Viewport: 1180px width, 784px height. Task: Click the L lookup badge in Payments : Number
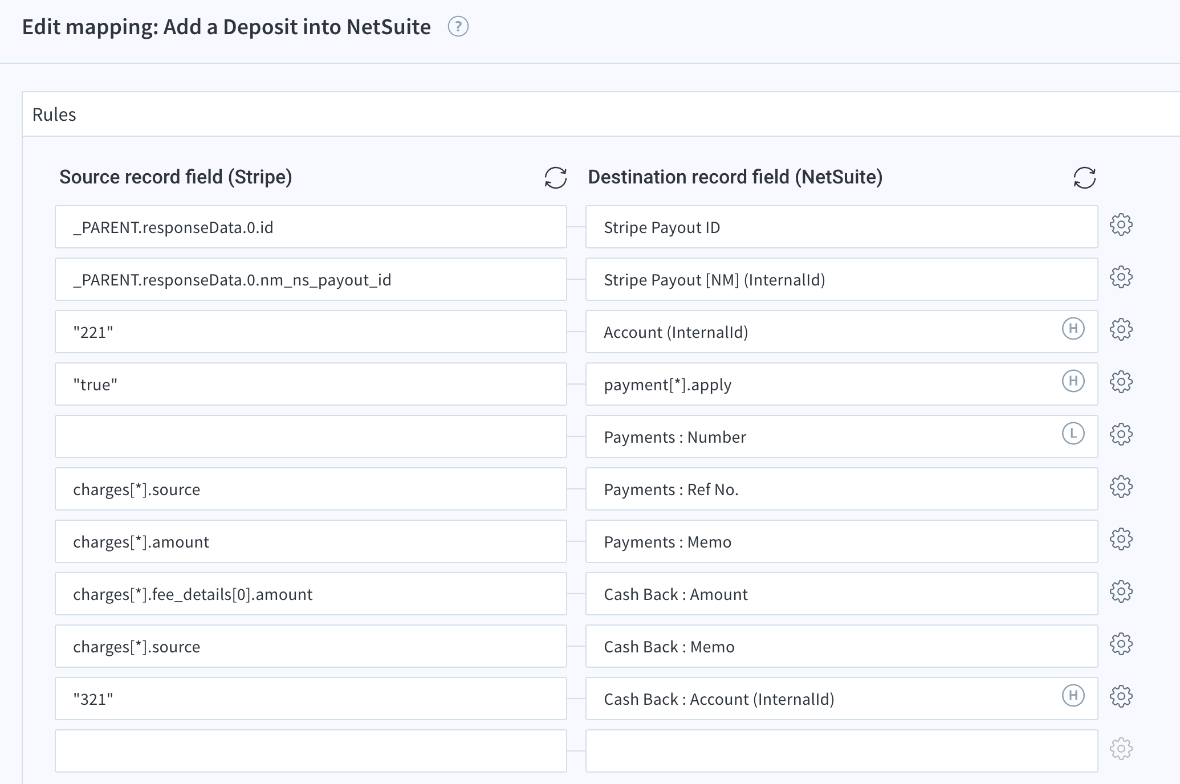click(x=1073, y=434)
